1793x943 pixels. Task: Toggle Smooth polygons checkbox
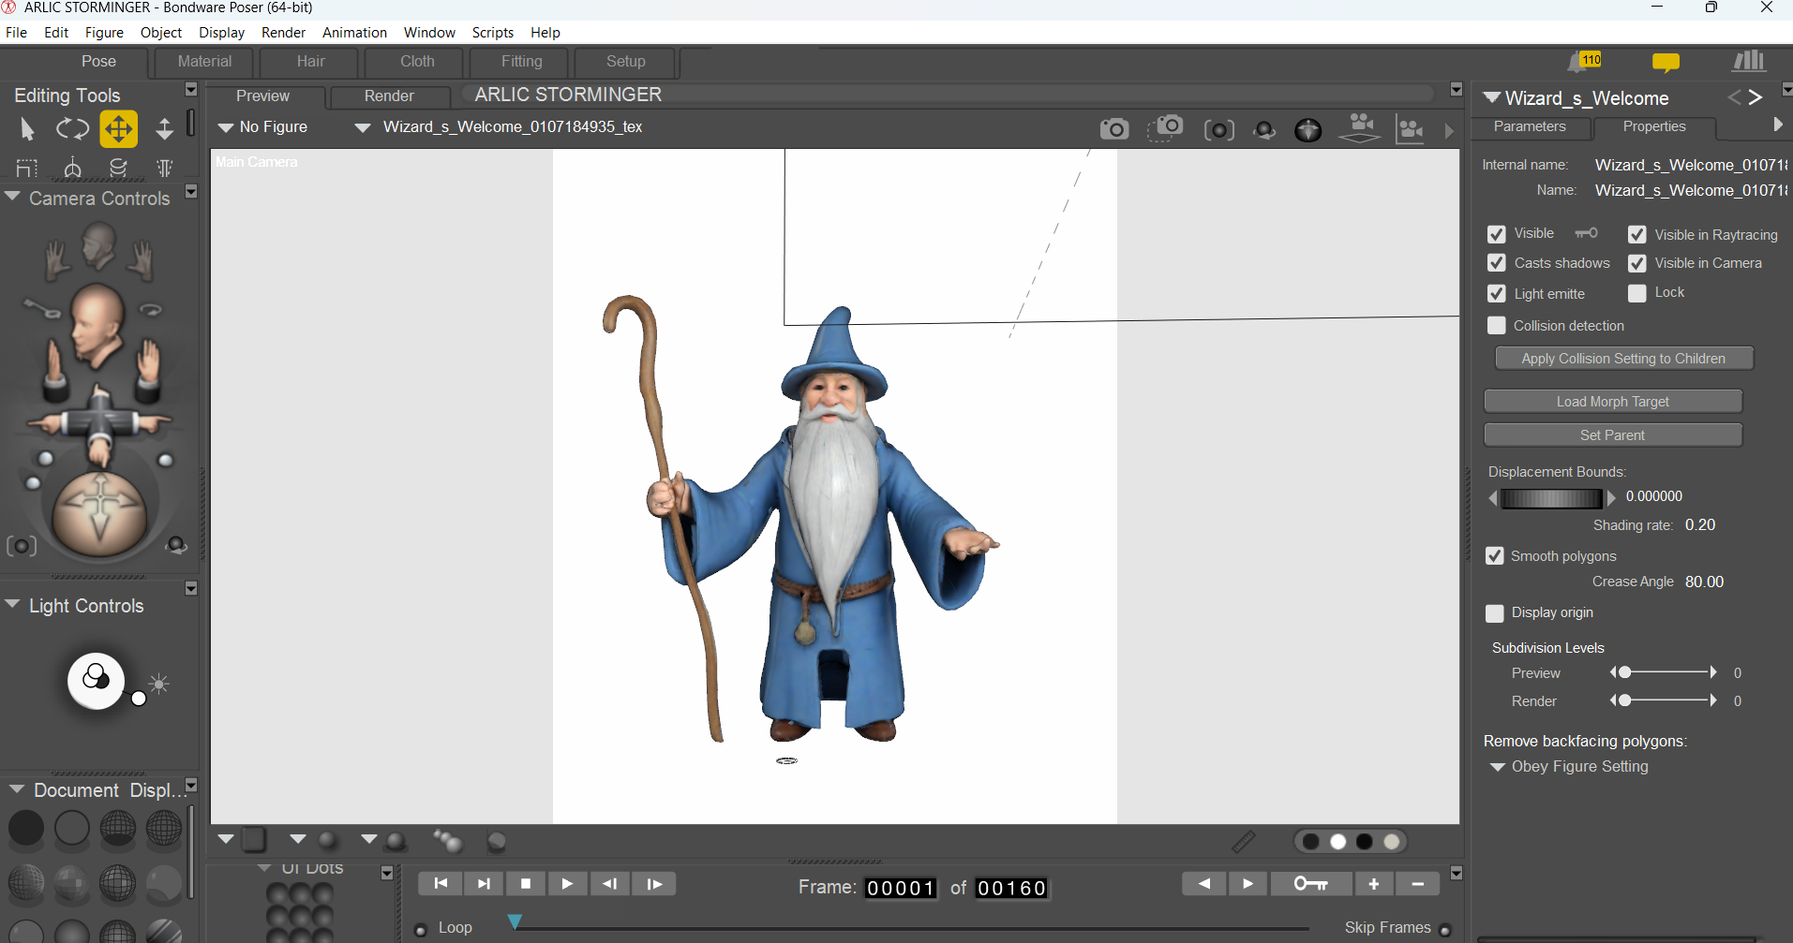1495,556
